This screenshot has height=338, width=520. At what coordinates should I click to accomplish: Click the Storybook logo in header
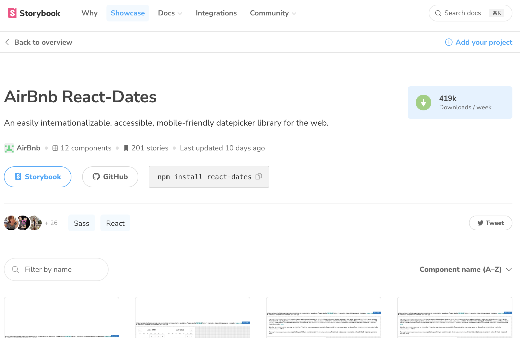[x=34, y=13]
